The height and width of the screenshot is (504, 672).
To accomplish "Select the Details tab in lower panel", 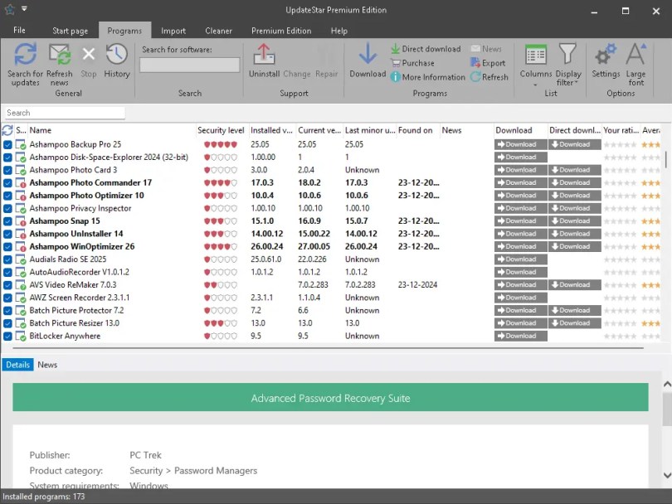I will tap(17, 365).
